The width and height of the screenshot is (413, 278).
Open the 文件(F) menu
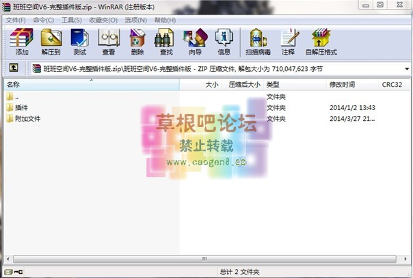(16, 20)
